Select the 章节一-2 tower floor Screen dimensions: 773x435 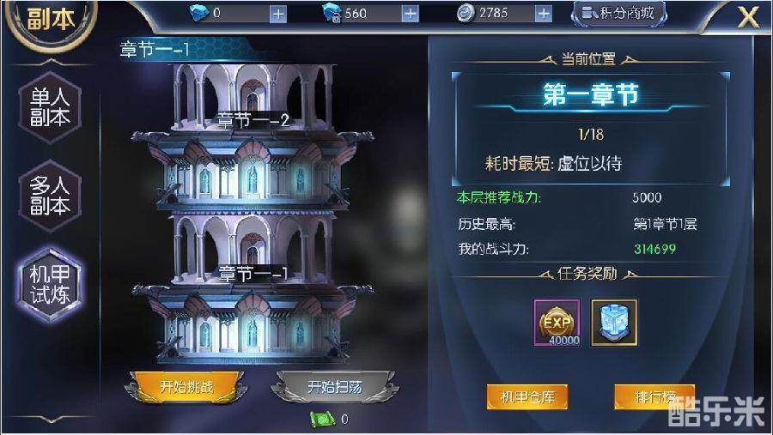tap(253, 136)
